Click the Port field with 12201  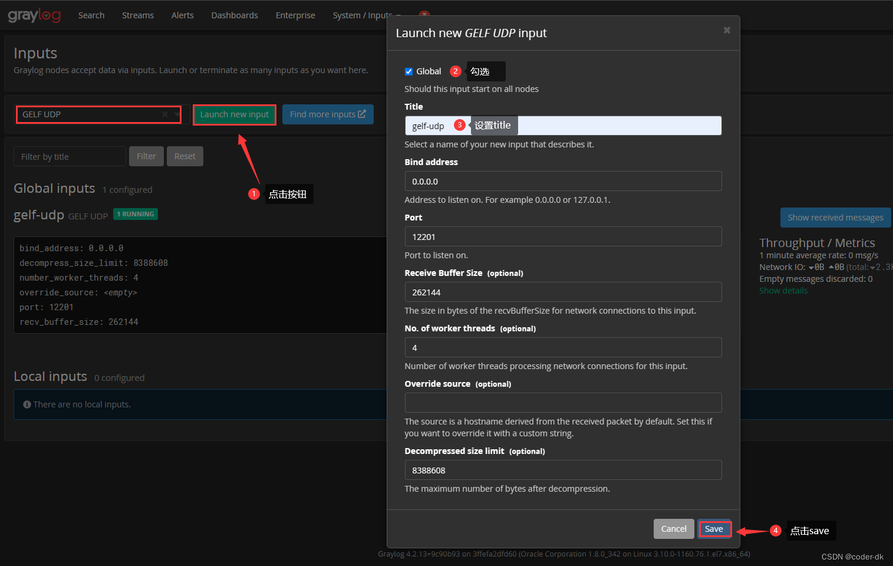563,236
